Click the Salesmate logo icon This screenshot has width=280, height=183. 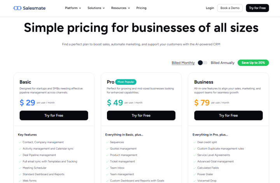[18, 8]
